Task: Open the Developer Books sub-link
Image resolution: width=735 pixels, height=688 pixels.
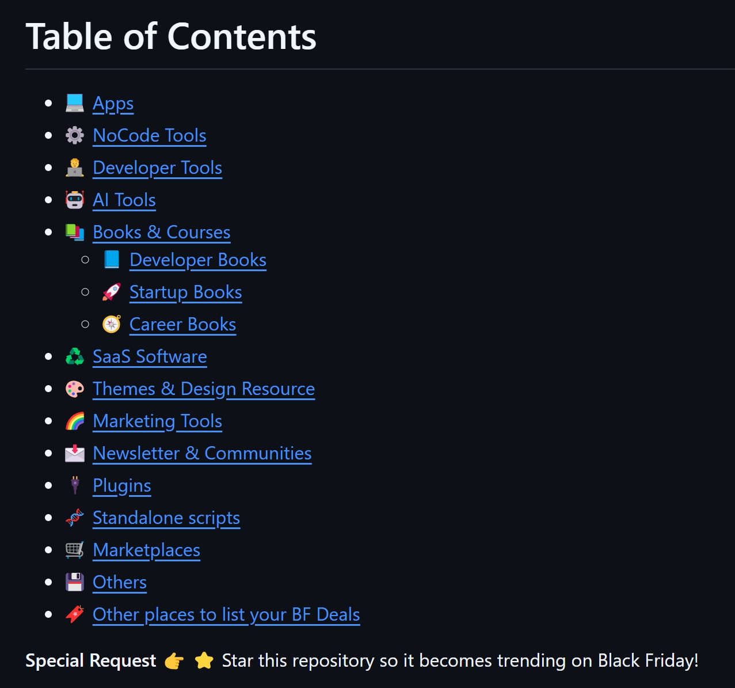Action: coord(198,260)
